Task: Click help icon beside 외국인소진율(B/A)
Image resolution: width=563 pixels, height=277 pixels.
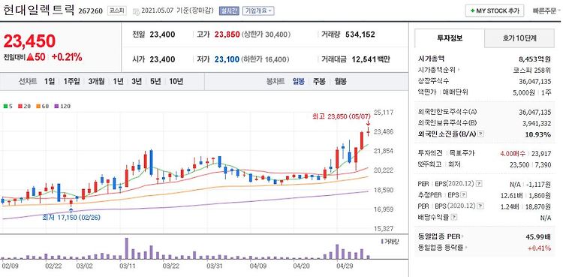Action: pyautogui.click(x=481, y=134)
